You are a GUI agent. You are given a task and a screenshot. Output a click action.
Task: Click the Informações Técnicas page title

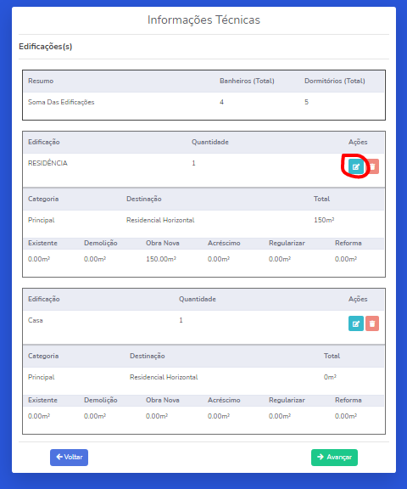(x=203, y=20)
